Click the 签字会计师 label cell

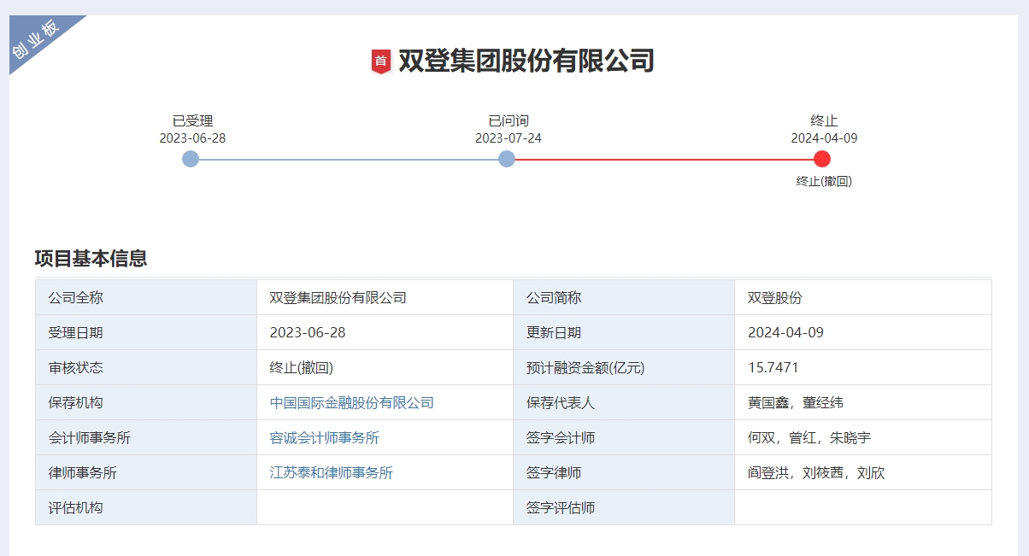[624, 438]
